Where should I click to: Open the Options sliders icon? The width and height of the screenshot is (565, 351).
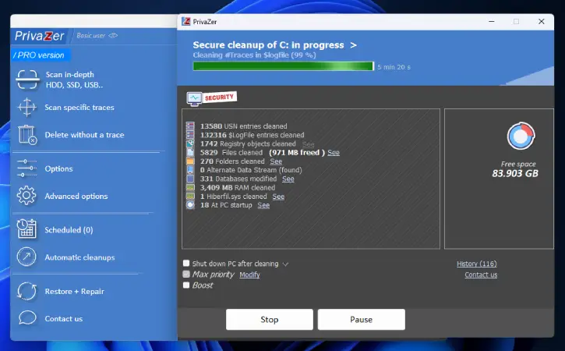pyautogui.click(x=27, y=168)
